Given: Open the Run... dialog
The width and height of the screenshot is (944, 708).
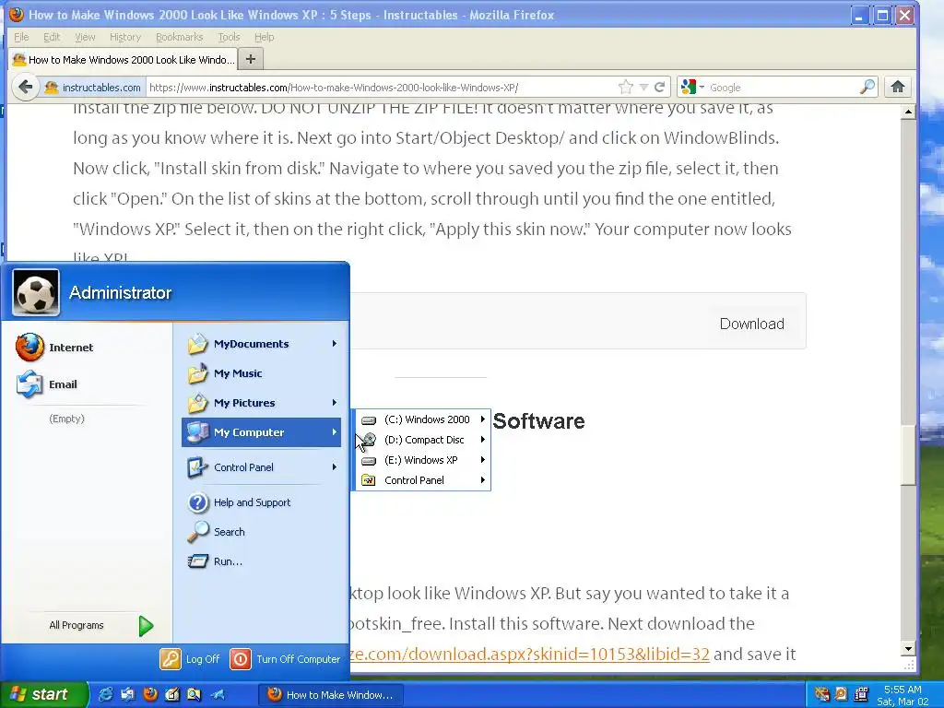Looking at the screenshot, I should pyautogui.click(x=216, y=561).
